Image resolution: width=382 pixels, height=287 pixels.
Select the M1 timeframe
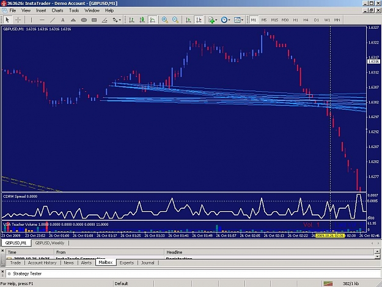pyautogui.click(x=254, y=20)
